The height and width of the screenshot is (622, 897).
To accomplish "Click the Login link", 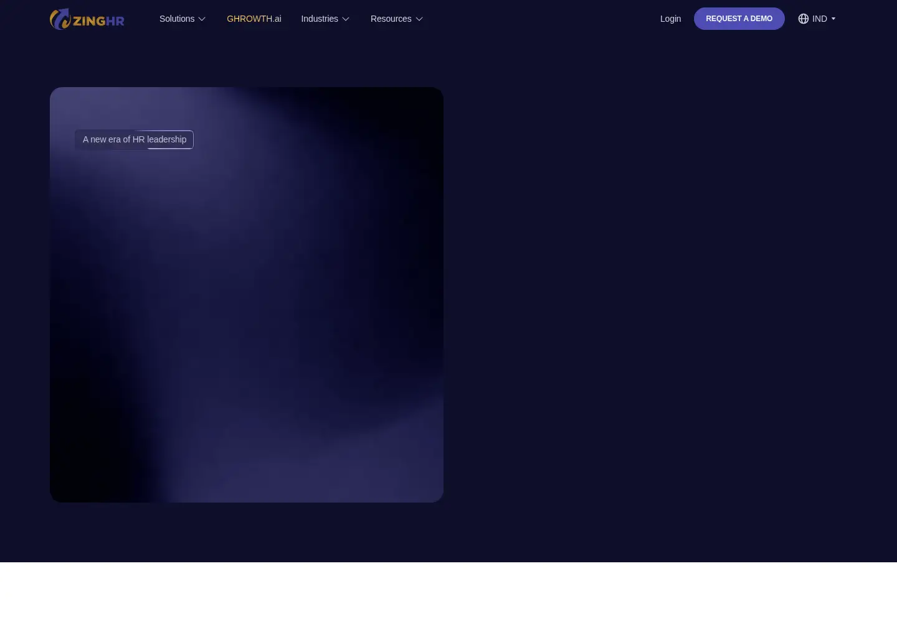I will pos(670,19).
